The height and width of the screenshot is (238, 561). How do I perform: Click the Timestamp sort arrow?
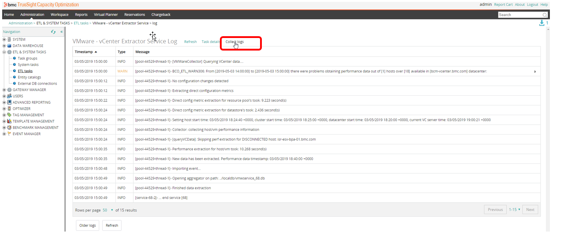click(x=96, y=52)
